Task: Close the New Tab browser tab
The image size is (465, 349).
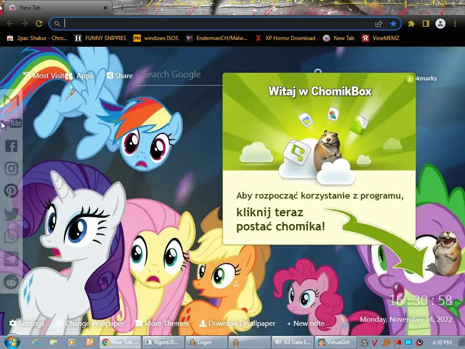Action: (x=105, y=8)
